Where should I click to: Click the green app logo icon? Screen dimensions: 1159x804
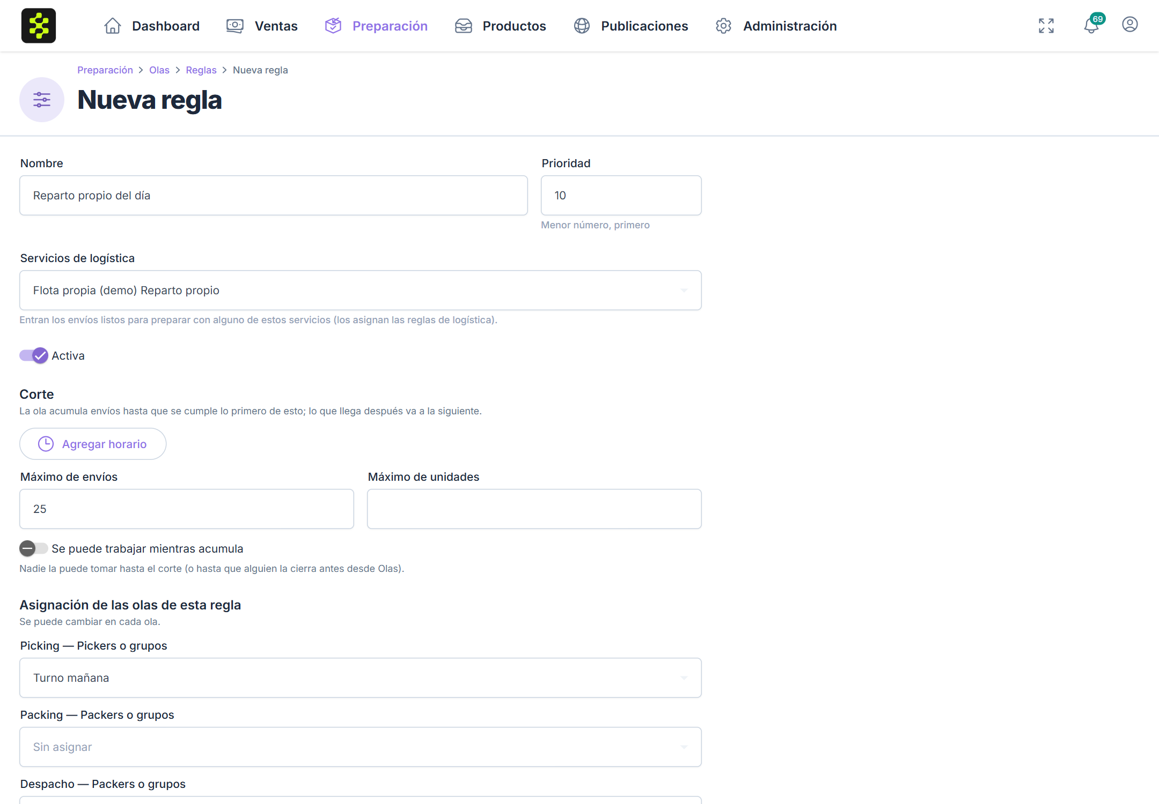point(39,26)
